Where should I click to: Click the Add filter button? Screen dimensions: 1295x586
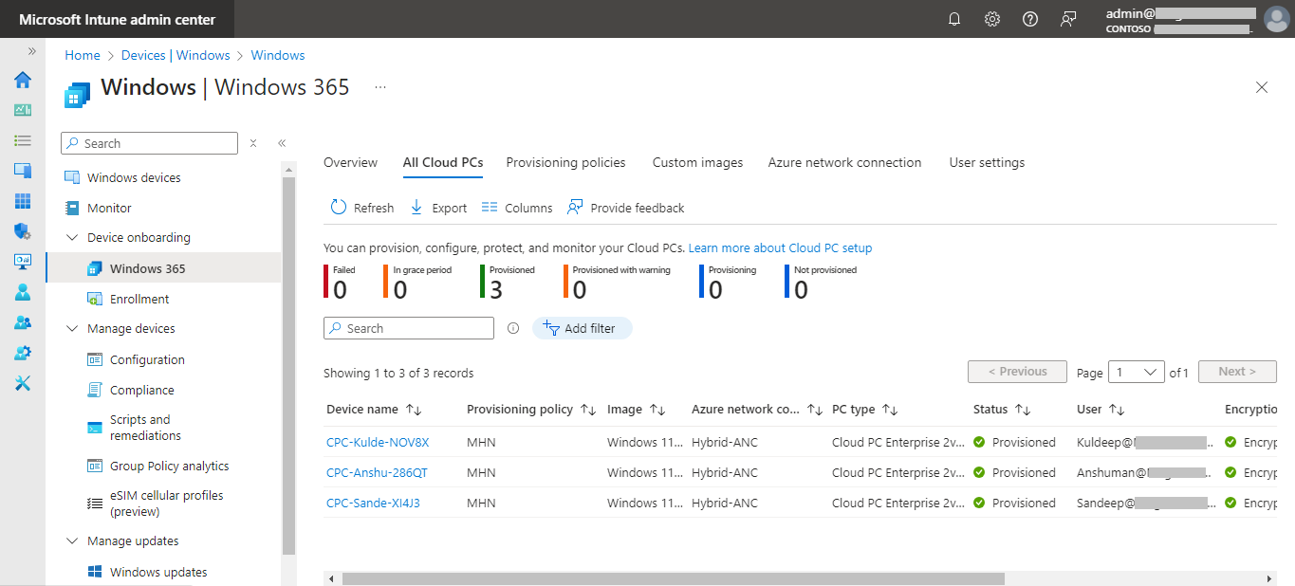(583, 328)
